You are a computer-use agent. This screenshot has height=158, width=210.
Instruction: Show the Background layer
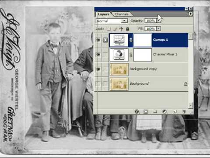pos(98,84)
